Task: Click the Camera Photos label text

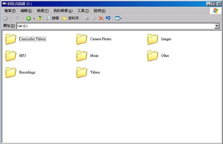Action: 101,39
